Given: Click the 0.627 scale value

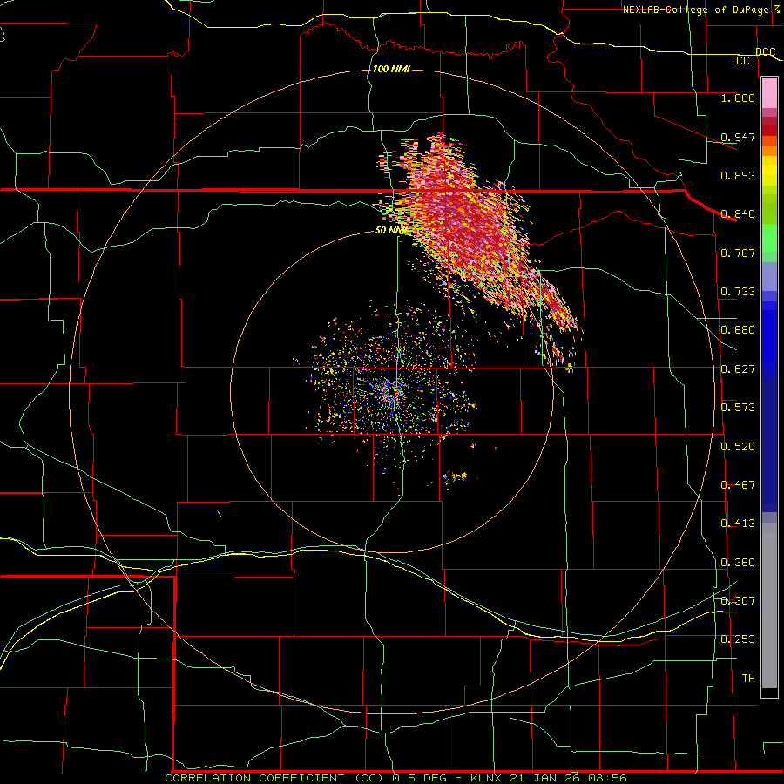Looking at the screenshot, I should point(738,369).
